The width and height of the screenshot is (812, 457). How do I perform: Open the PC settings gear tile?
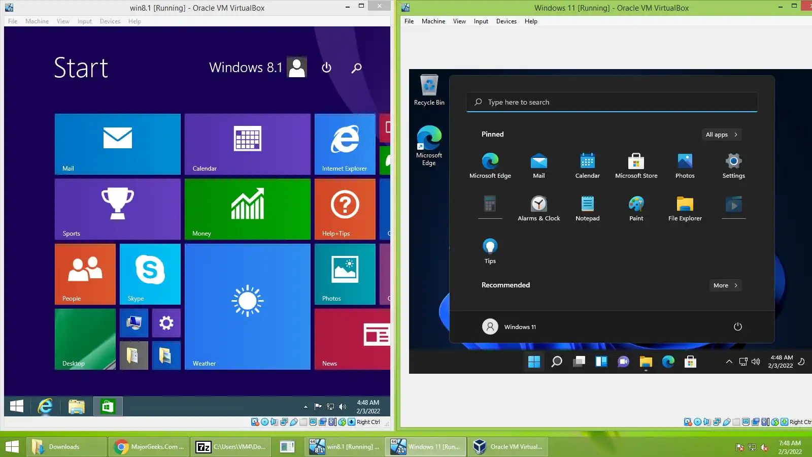point(166,323)
